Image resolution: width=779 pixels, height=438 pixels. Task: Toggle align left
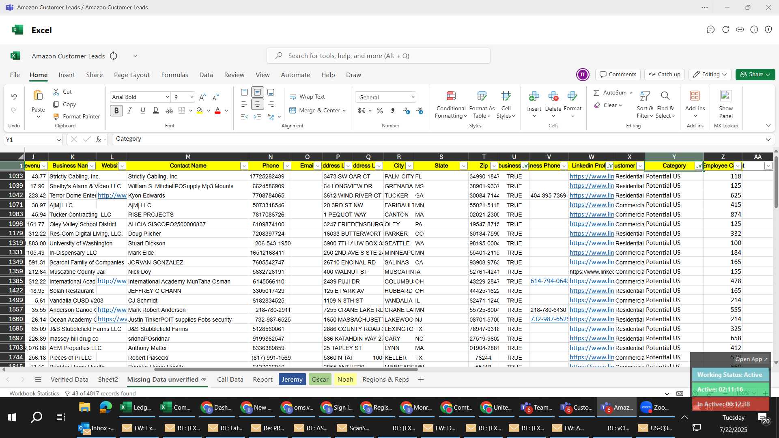pos(244,104)
